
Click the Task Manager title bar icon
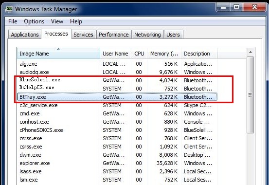click(x=9, y=9)
